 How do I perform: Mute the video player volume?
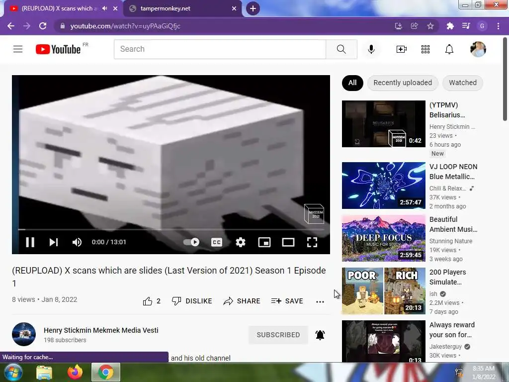point(77,242)
